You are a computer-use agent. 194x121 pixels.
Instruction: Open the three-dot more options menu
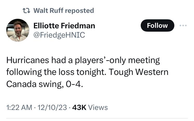point(183,25)
